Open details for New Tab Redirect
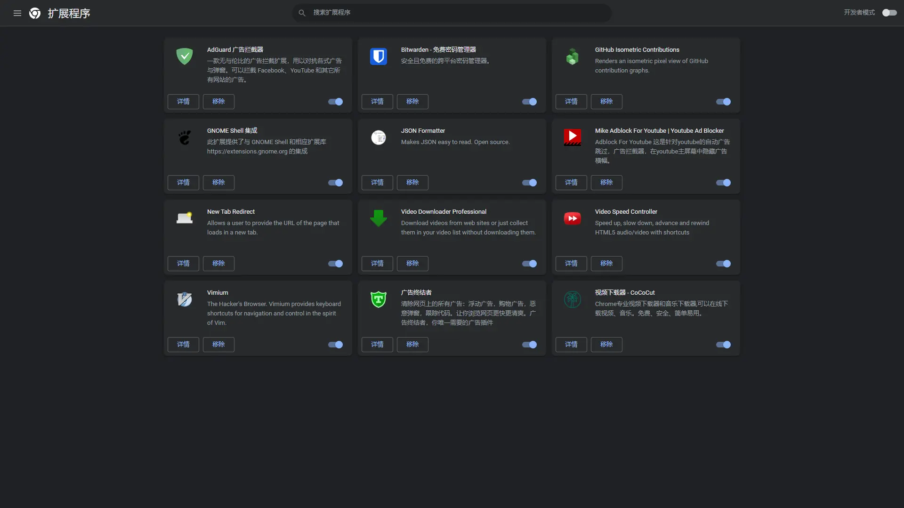Image resolution: width=904 pixels, height=508 pixels. [x=183, y=264]
